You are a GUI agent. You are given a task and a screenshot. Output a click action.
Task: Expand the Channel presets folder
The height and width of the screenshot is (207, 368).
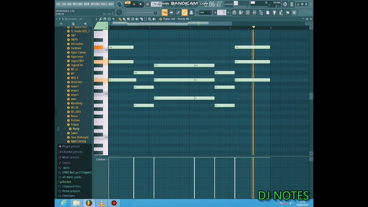point(72,152)
